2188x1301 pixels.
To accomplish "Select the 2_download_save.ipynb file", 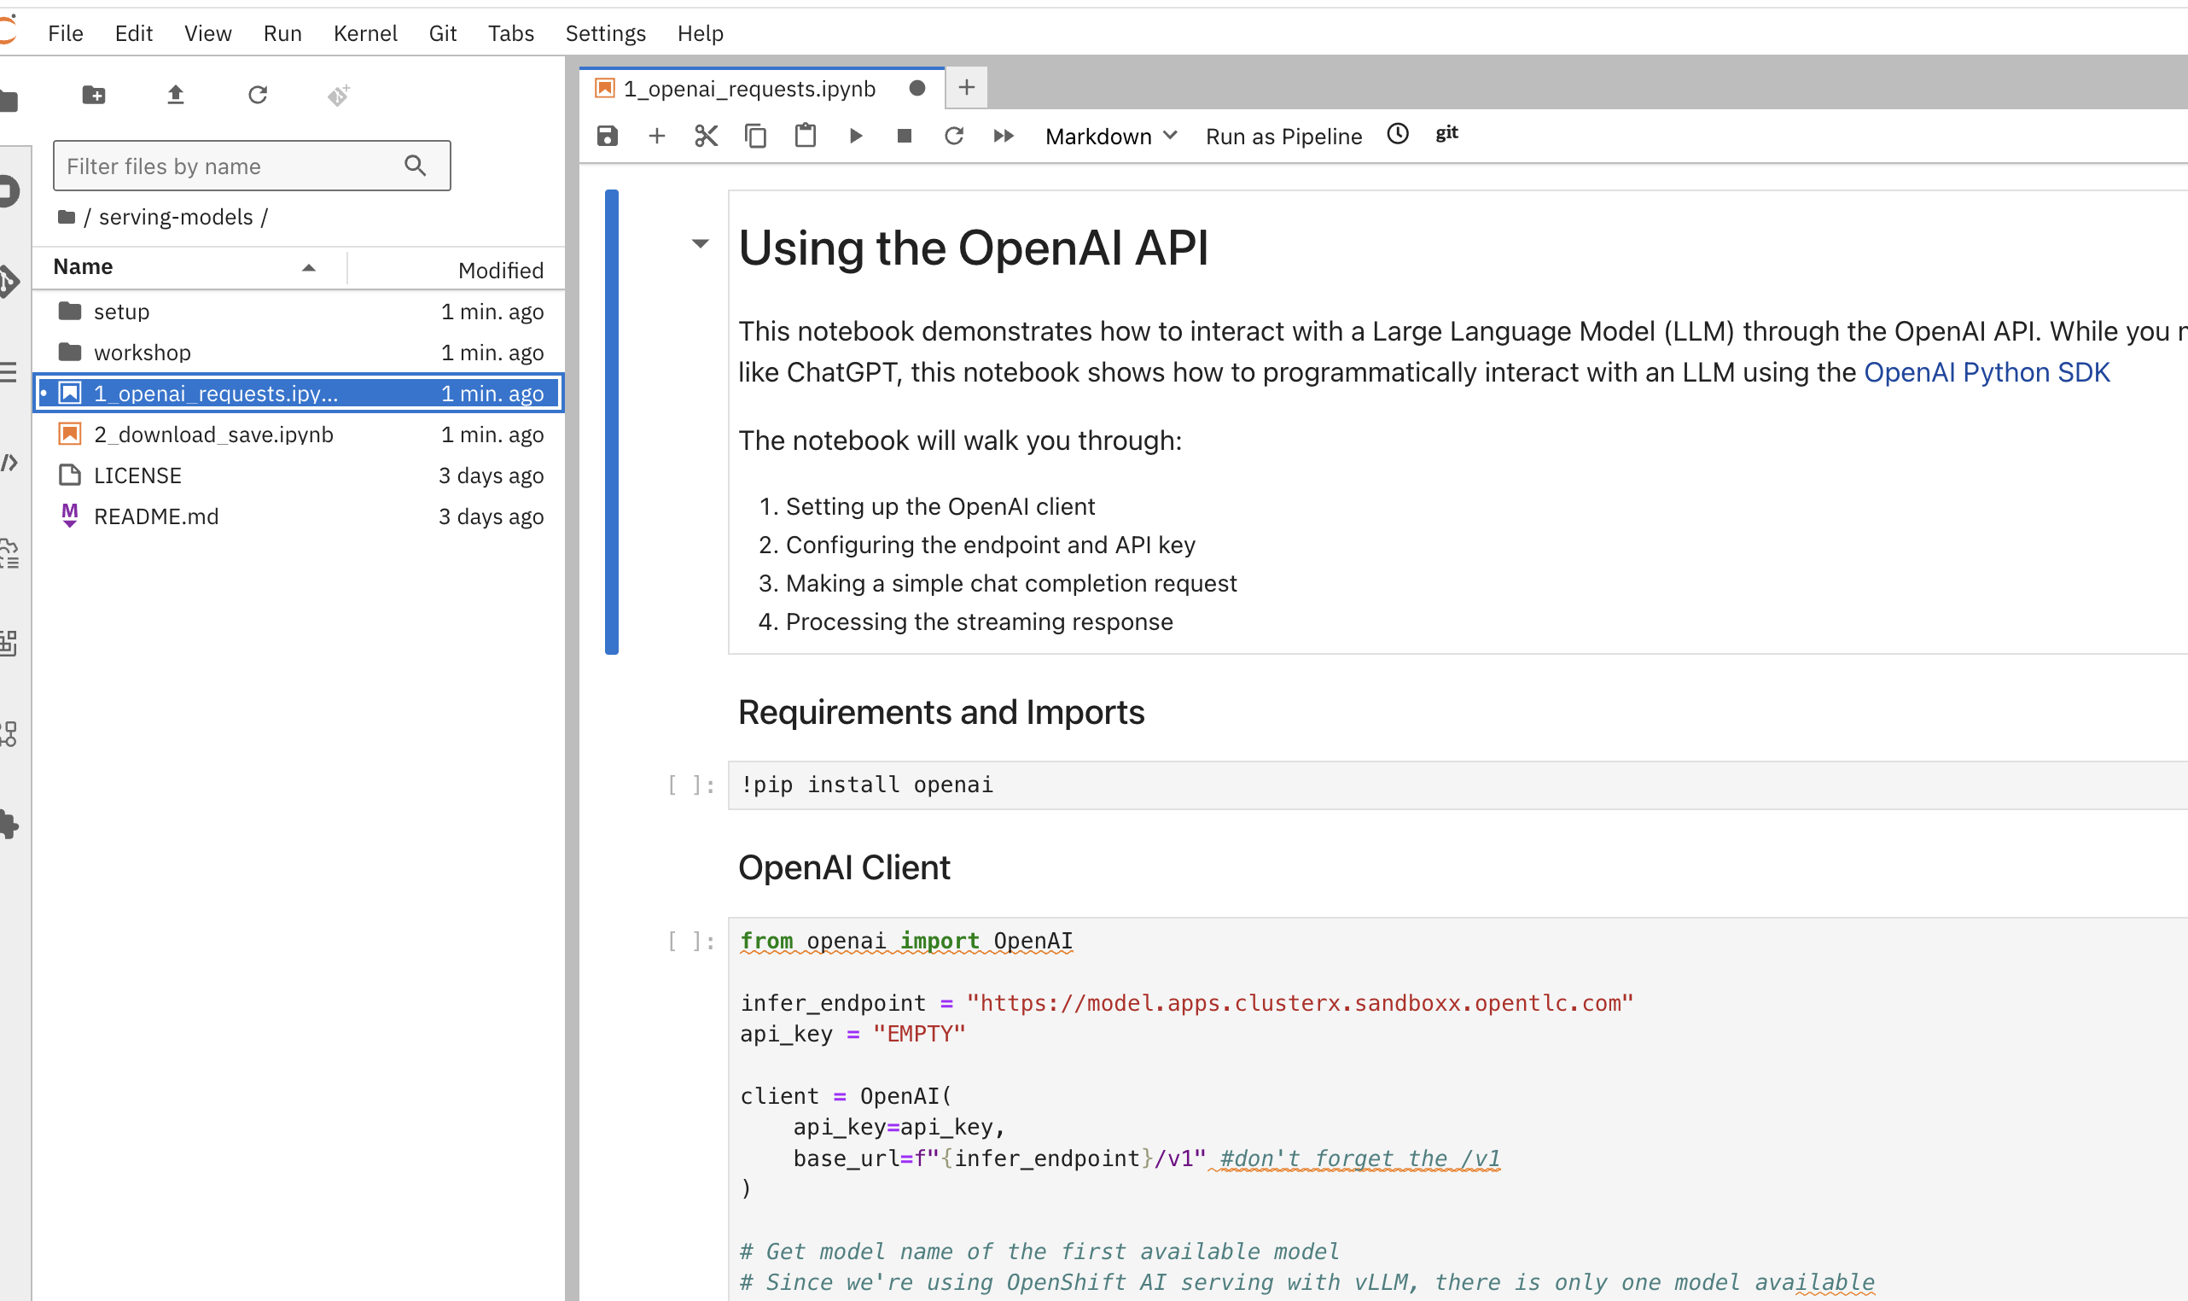I will click(x=299, y=434).
